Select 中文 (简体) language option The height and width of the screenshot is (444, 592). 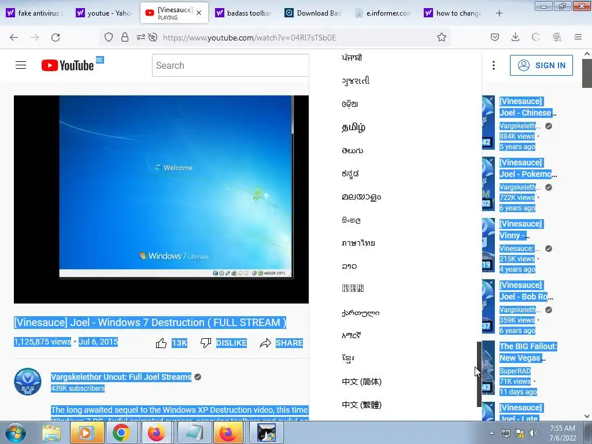(362, 382)
